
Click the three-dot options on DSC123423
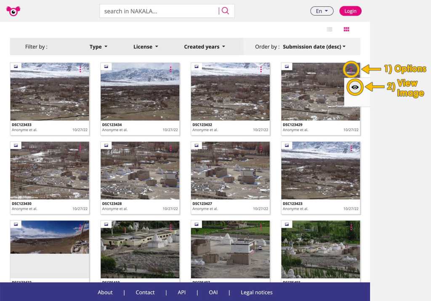pos(351,148)
